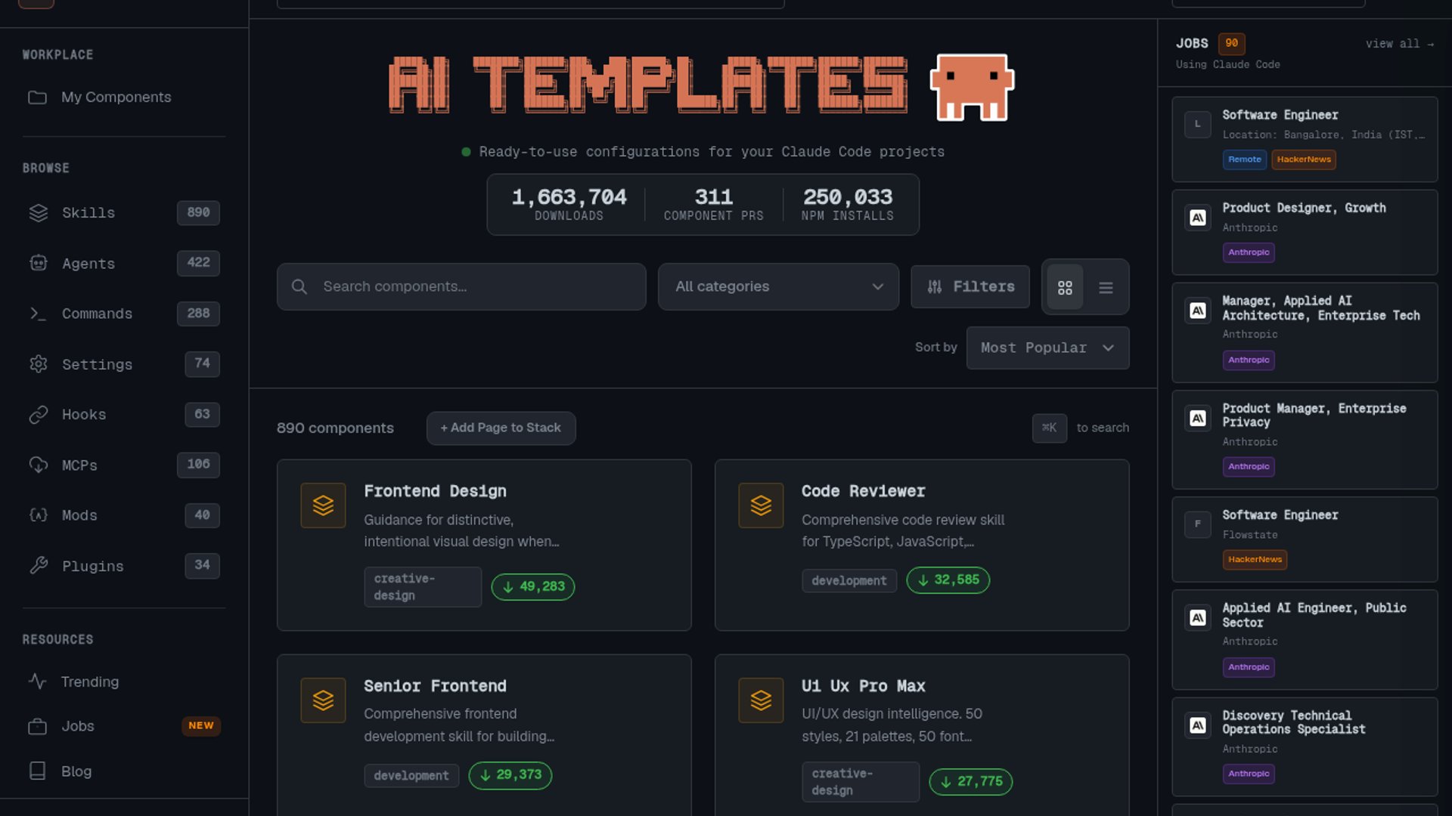Viewport: 1452px width, 816px height.
Task: Click the Agents robot icon
Action: pos(39,263)
